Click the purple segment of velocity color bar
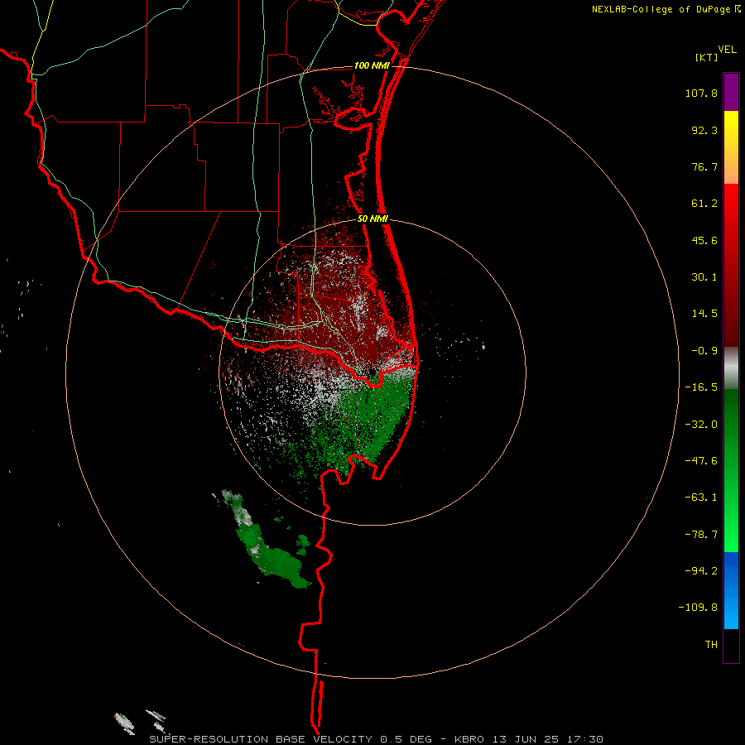The image size is (745, 745). (x=731, y=92)
